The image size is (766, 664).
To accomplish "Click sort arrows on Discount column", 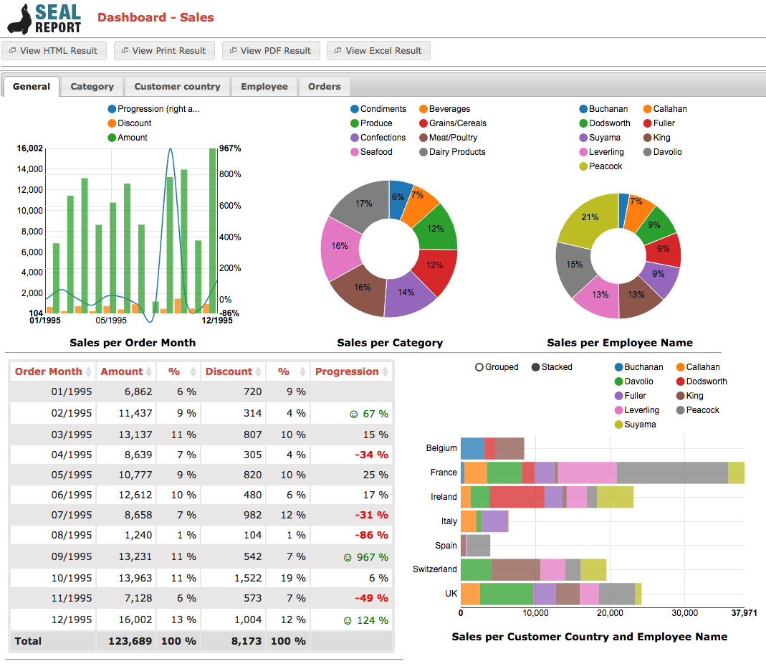I will [259, 371].
